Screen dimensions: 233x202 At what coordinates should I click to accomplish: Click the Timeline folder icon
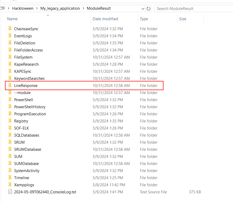tap(10, 178)
